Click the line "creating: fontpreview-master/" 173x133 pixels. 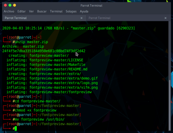click(x=39, y=55)
